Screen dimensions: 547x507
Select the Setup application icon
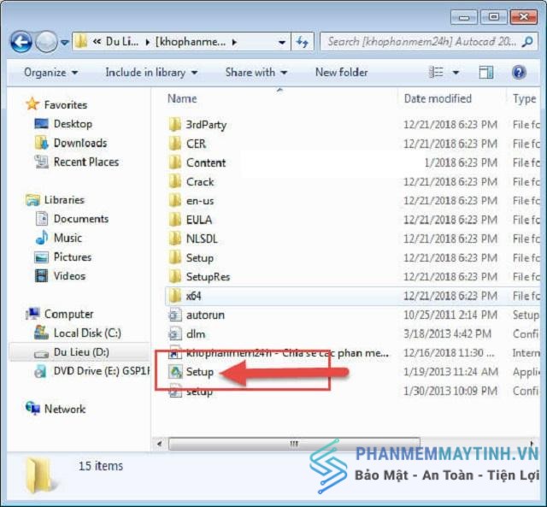(175, 372)
